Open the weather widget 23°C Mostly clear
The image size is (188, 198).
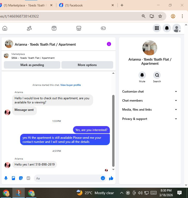click(95, 193)
